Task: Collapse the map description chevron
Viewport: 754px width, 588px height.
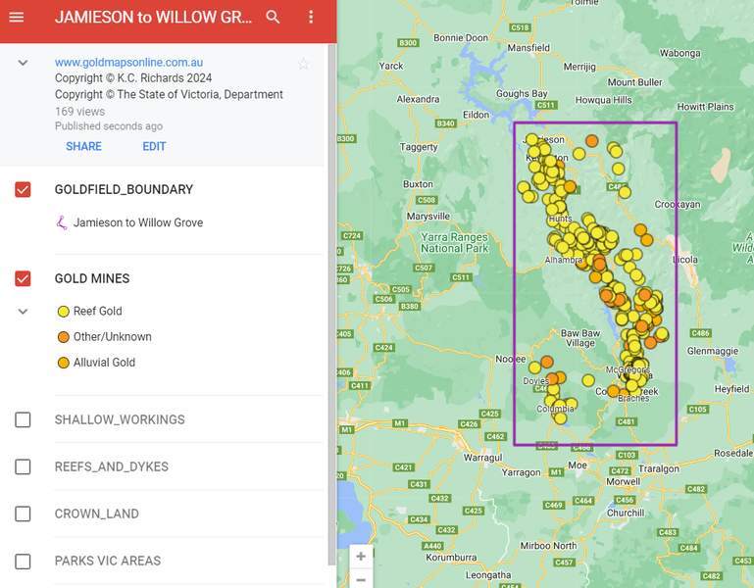Action: point(23,63)
